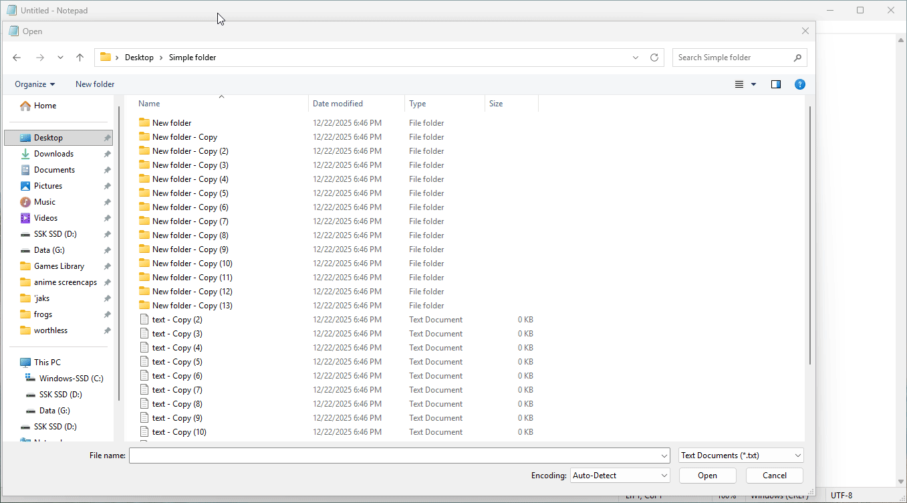
Task: Cancel the Open dialog
Action: [x=775, y=476]
